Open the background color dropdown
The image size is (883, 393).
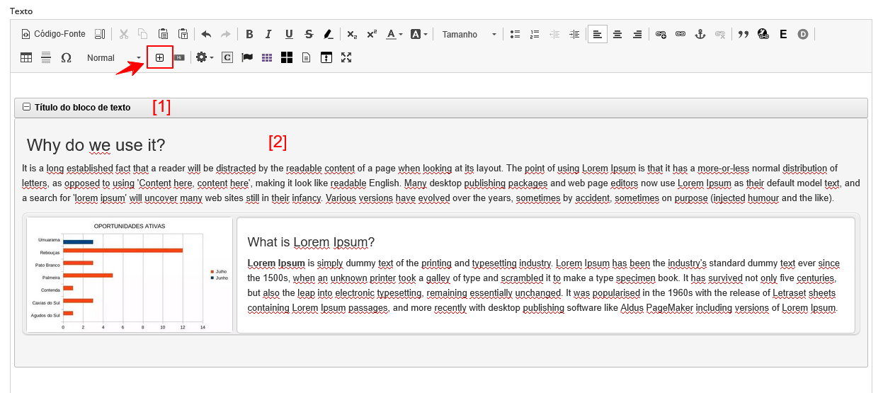(x=418, y=34)
